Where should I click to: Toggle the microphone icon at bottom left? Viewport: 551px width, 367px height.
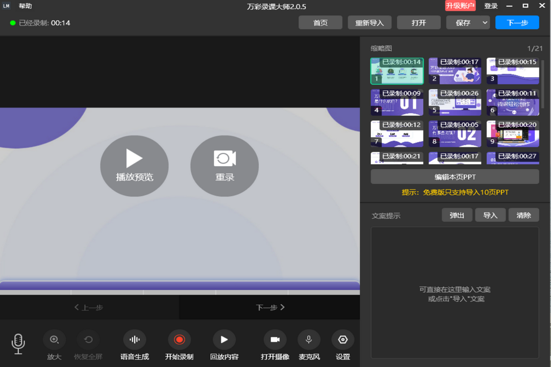18,343
